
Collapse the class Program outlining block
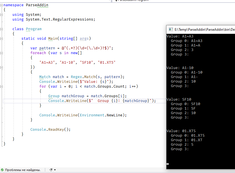[x=1, y=29]
